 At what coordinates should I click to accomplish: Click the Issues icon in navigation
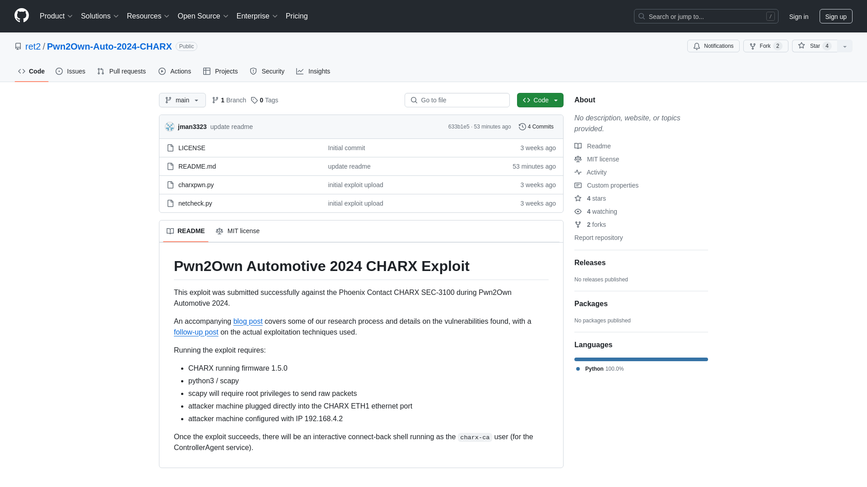click(60, 71)
